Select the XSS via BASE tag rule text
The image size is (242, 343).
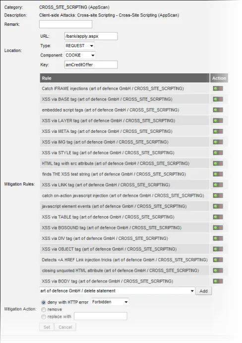click(107, 99)
